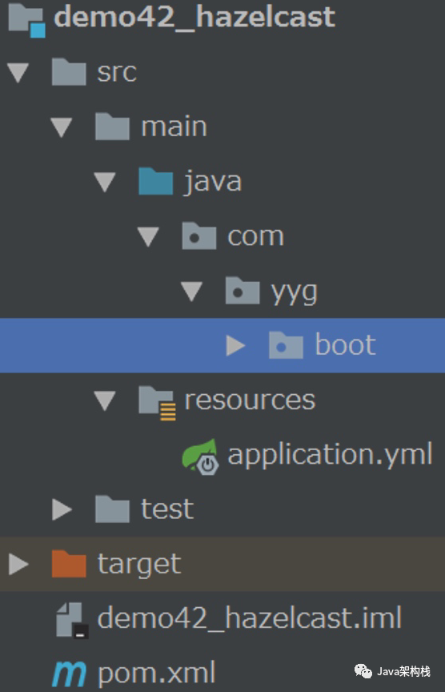Click the resources folder icon
Viewport: 445px width, 692px height.
tap(157, 403)
